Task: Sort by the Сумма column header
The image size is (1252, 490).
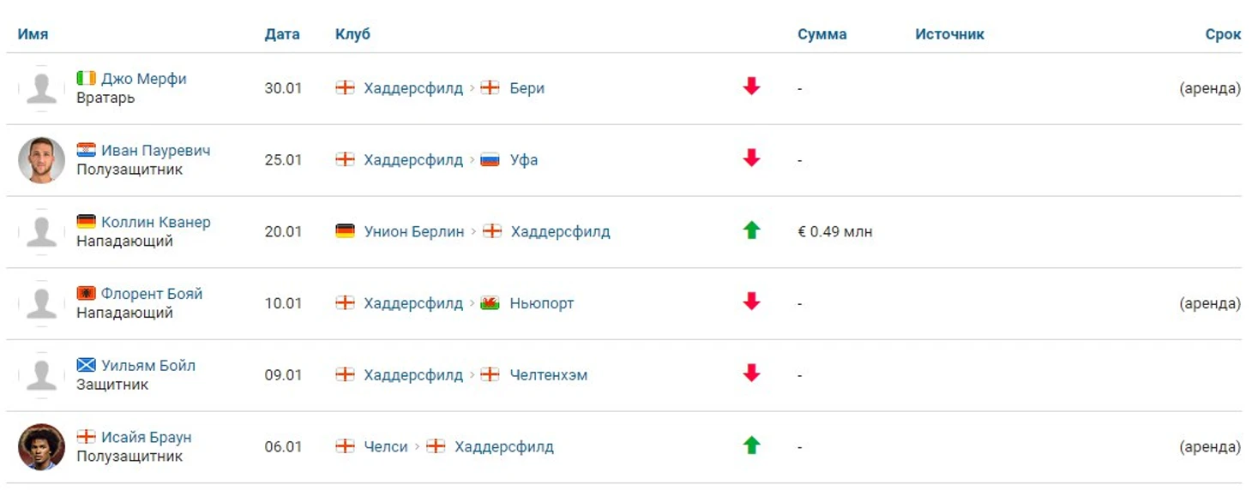Action: point(822,34)
